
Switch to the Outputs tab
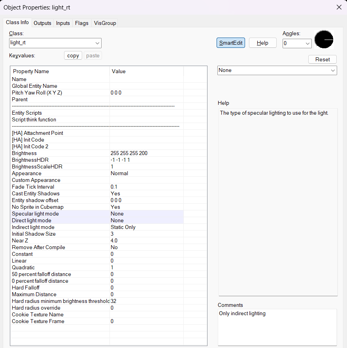[x=42, y=23]
